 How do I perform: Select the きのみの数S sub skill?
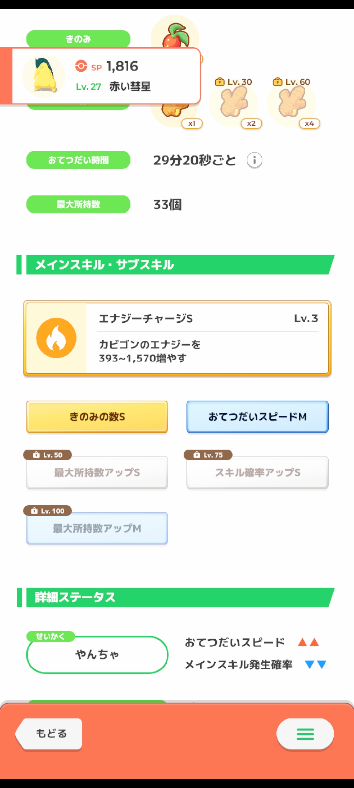point(97,417)
